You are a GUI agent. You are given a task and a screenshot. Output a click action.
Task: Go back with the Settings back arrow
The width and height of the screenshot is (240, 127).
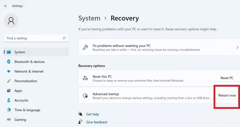tap(6, 6)
